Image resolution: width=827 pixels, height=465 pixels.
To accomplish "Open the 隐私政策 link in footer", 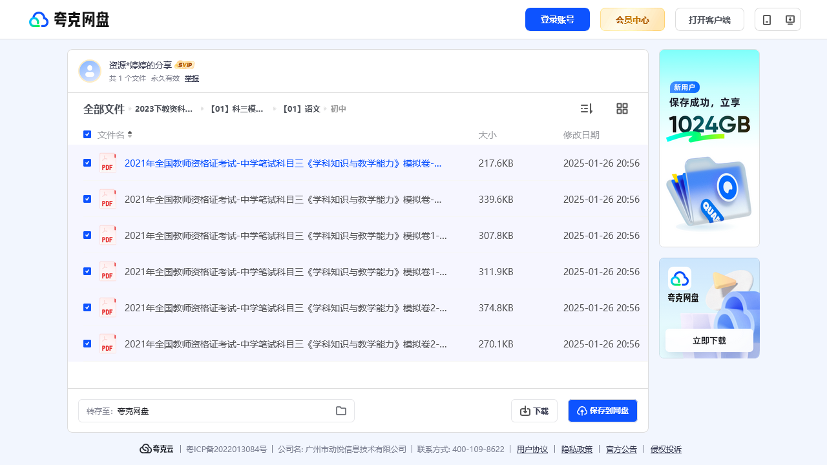I will point(577,449).
